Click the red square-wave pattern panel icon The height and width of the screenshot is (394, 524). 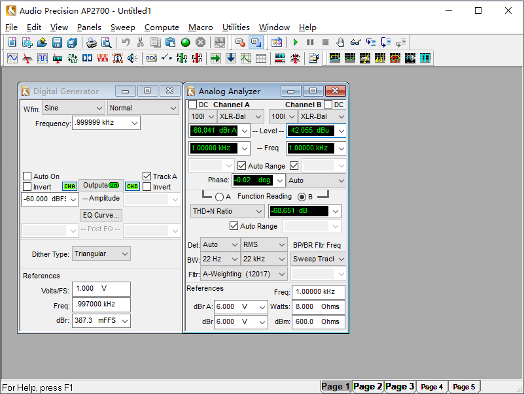pyautogui.click(x=103, y=58)
